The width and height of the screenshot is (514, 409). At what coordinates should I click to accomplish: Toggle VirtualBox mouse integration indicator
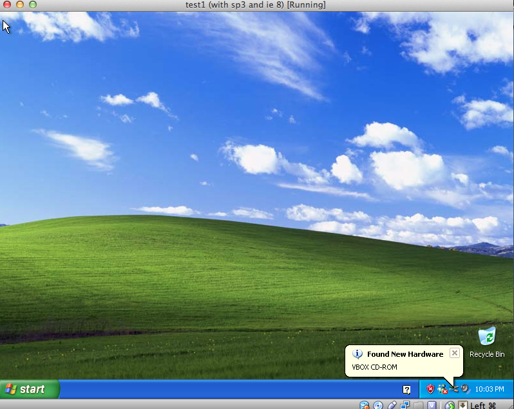pyautogui.click(x=450, y=405)
